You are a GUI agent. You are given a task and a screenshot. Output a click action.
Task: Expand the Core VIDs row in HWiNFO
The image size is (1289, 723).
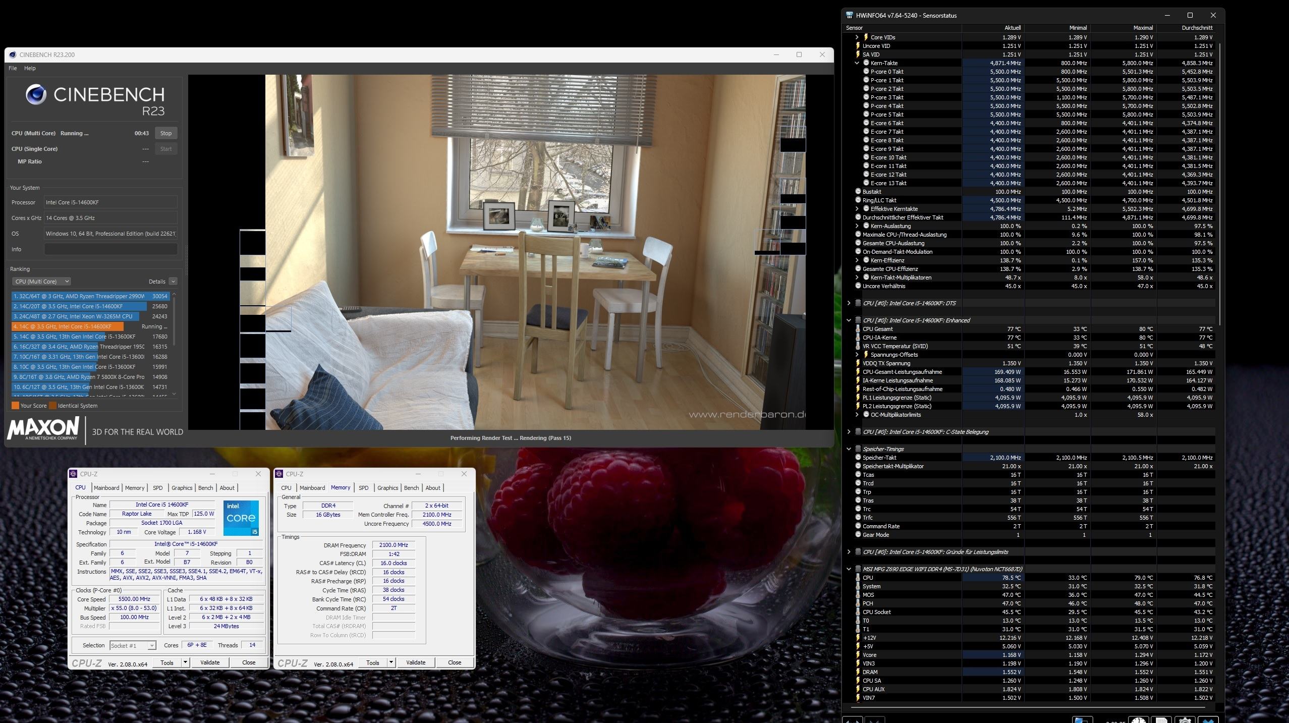[857, 37]
